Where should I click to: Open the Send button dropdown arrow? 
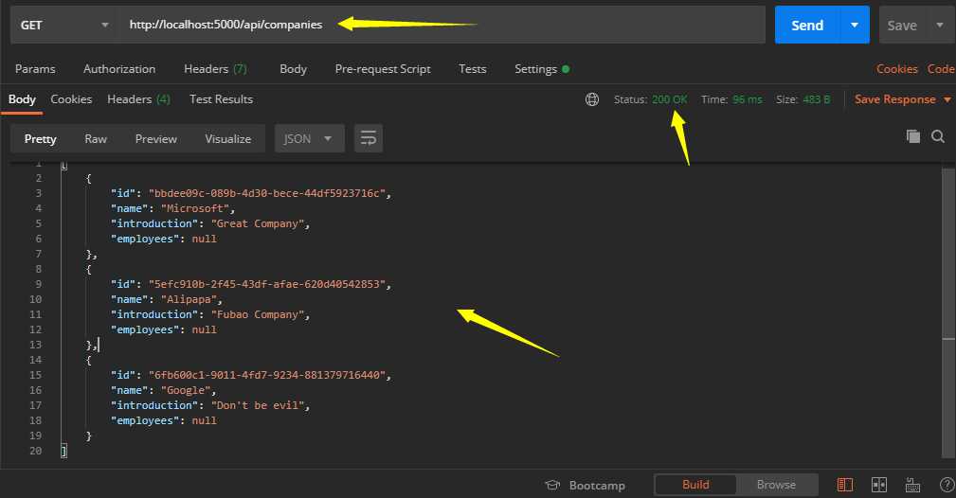point(855,25)
